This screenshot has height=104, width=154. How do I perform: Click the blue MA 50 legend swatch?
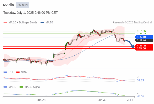click(42, 23)
